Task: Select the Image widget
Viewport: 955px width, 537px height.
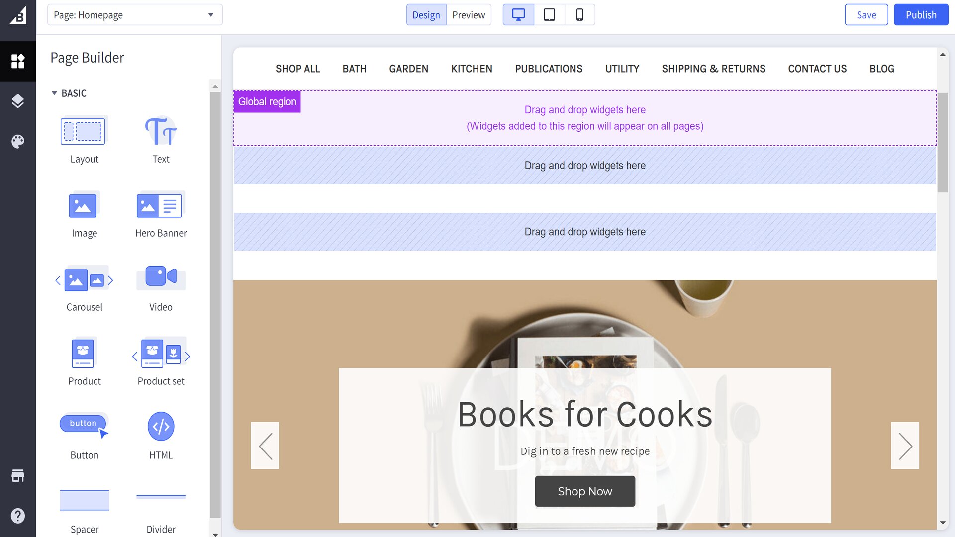Action: click(84, 214)
